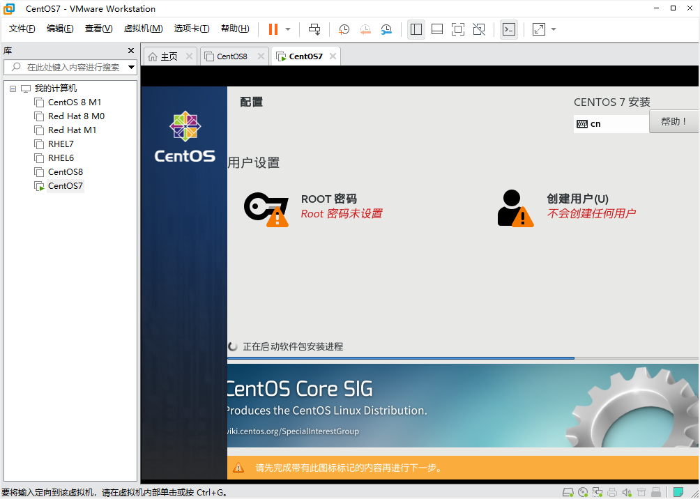Viewport: 700px width, 499px height.
Task: Select running CentOS7 in the library list
Action: click(x=65, y=185)
